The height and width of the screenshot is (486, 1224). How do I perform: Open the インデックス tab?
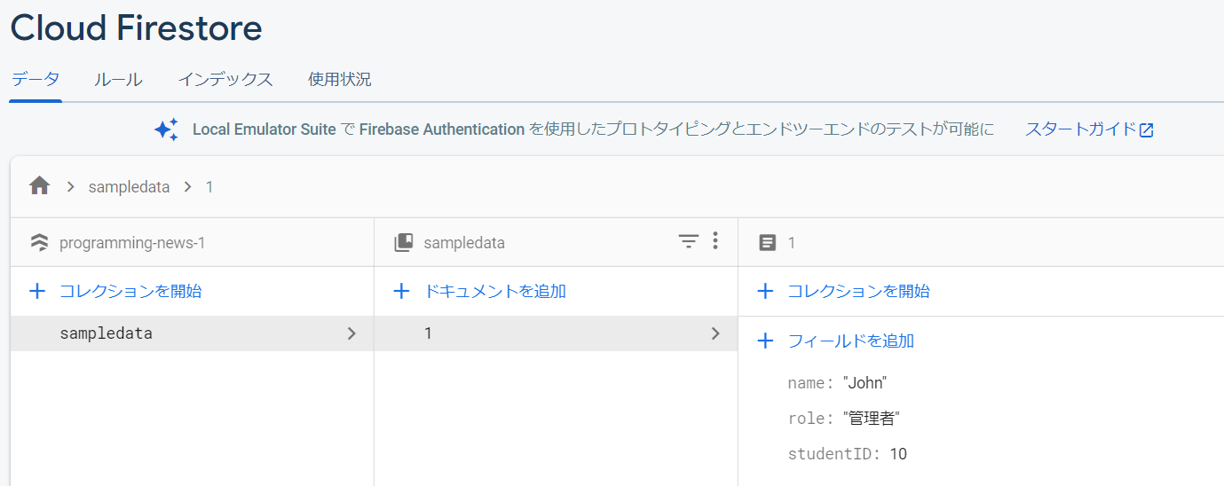[x=225, y=80]
